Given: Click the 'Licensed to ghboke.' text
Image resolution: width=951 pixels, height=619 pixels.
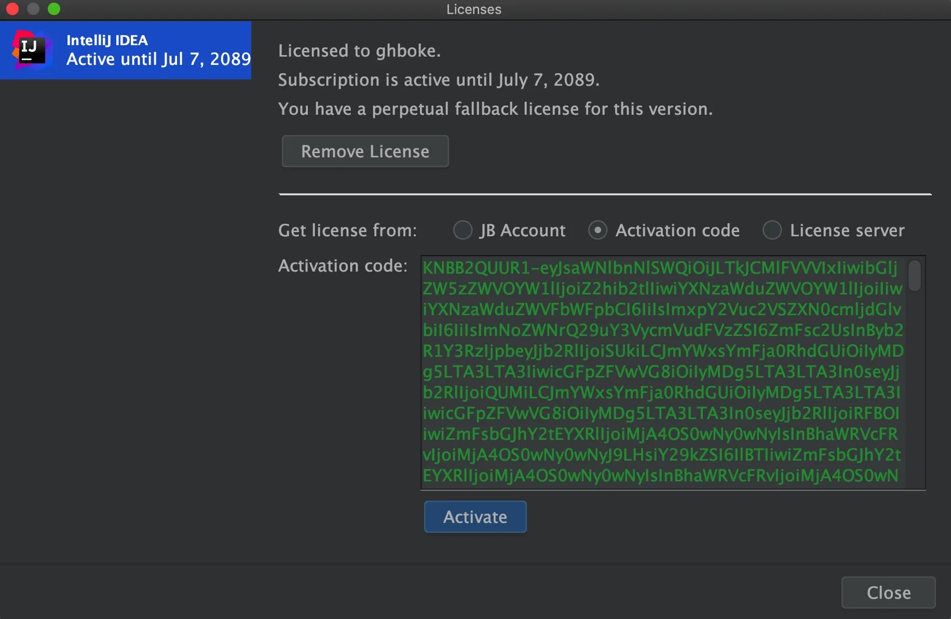Looking at the screenshot, I should point(359,50).
